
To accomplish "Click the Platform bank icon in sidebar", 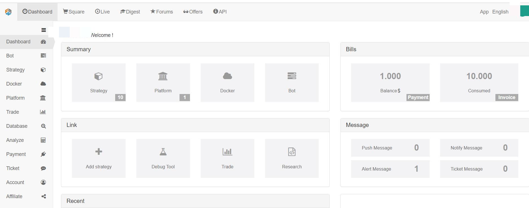I will [43, 98].
